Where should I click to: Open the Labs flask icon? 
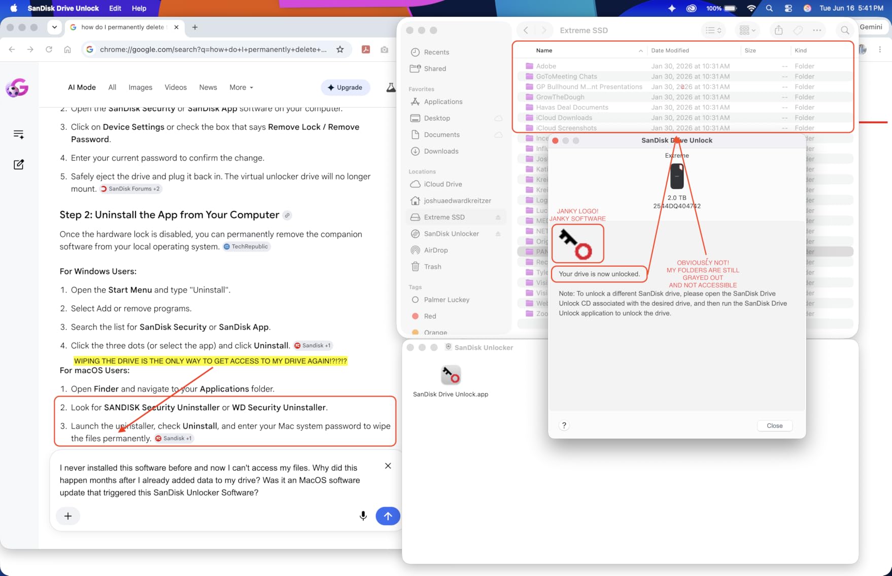[391, 87]
